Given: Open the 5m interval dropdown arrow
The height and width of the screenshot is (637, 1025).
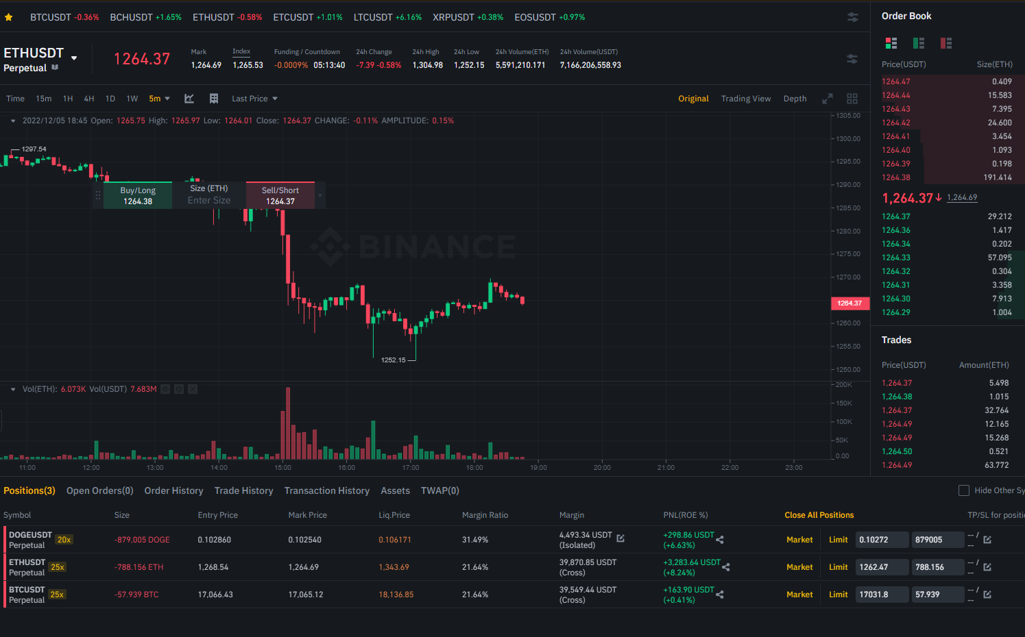Looking at the screenshot, I should pos(167,99).
